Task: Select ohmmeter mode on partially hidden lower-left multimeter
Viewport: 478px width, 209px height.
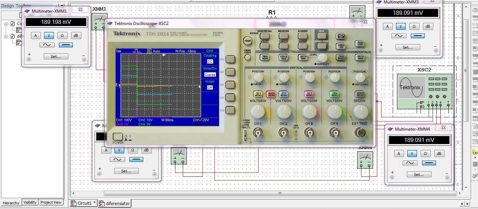Action: point(132,150)
